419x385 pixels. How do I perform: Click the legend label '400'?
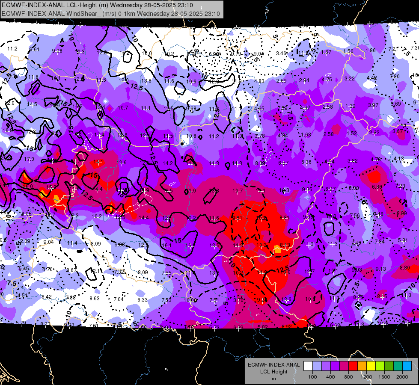[330, 377]
